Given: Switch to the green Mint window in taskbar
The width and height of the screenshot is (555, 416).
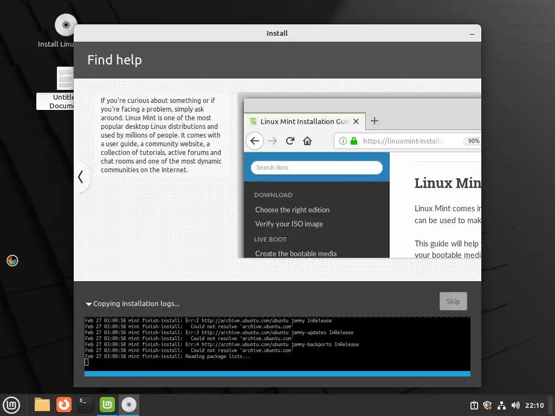Looking at the screenshot, I should click(107, 405).
